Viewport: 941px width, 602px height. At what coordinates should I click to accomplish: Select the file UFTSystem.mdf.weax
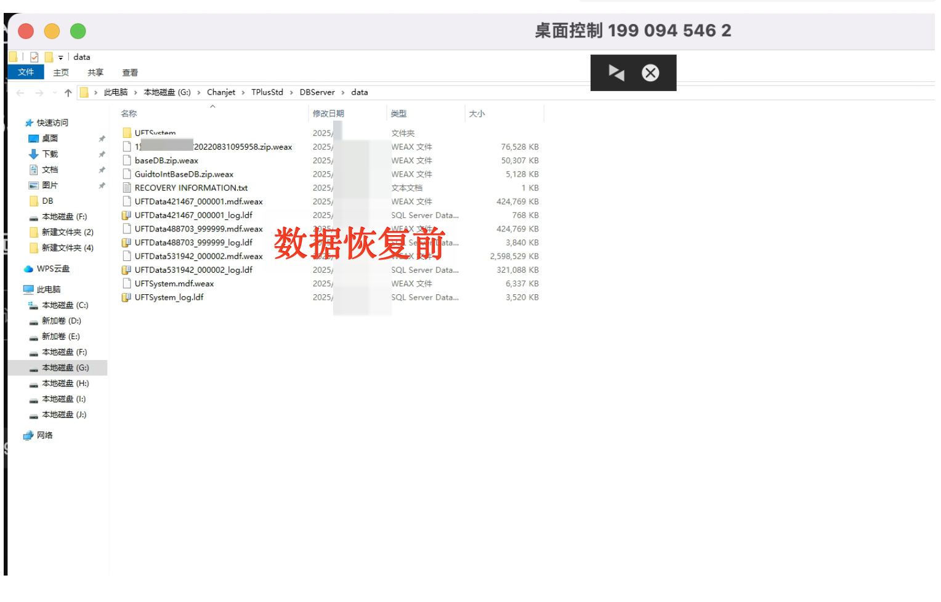click(x=174, y=284)
